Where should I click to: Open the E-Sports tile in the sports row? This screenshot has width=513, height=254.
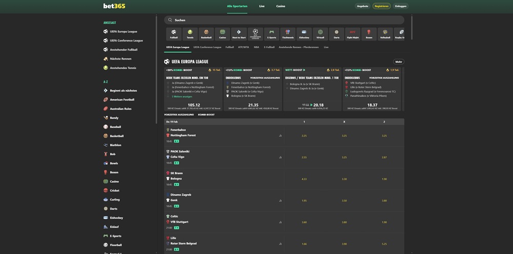coord(271,34)
